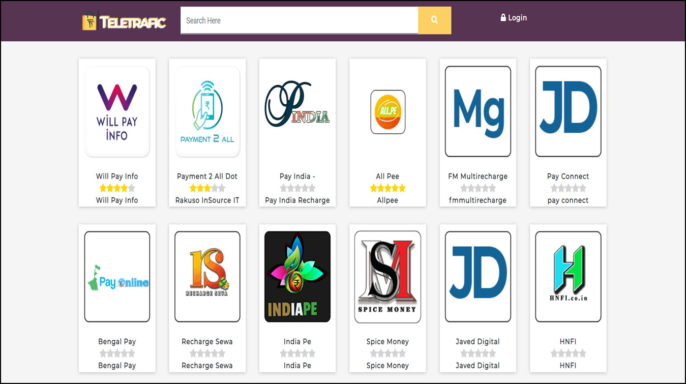Viewport: 686px width, 384px height.
Task: Open the Will Pay Info app icon
Action: tap(117, 111)
